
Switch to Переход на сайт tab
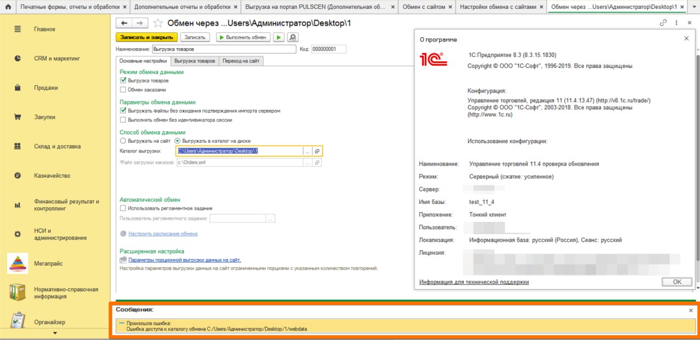point(241,61)
